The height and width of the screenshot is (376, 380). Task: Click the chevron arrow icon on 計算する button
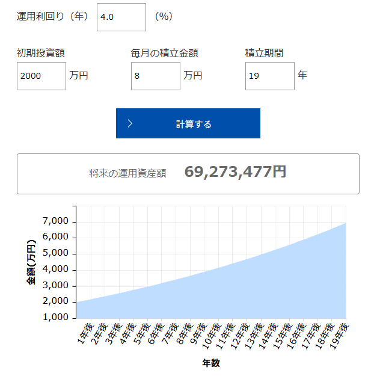point(130,124)
